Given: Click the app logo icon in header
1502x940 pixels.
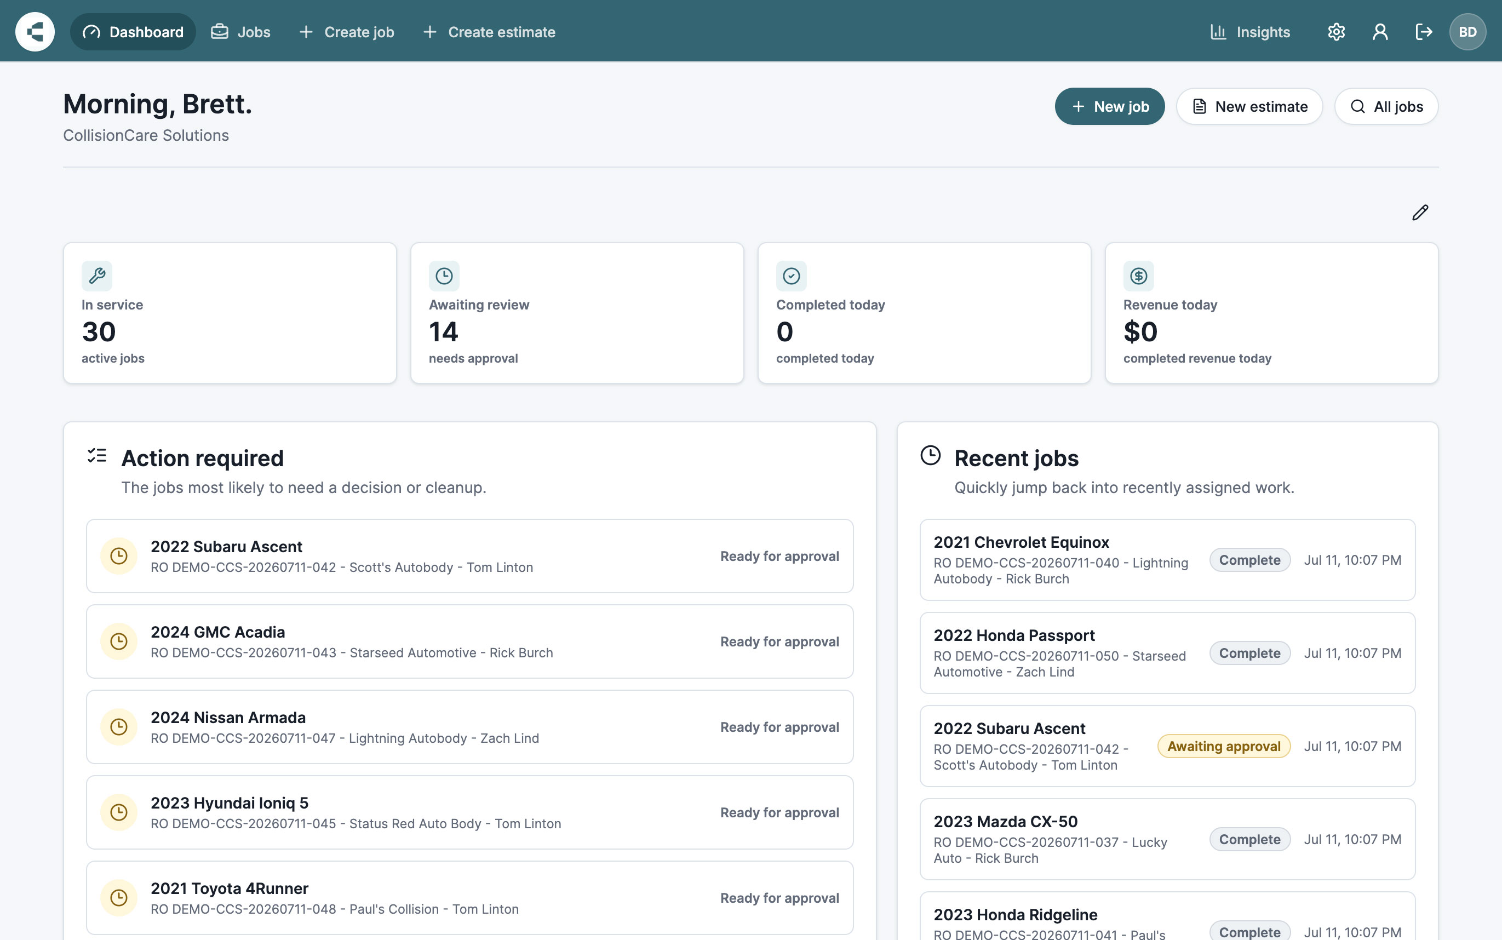Looking at the screenshot, I should point(35,32).
